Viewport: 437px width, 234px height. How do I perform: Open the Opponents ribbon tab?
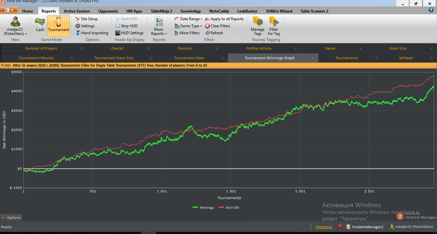pyautogui.click(x=108, y=11)
